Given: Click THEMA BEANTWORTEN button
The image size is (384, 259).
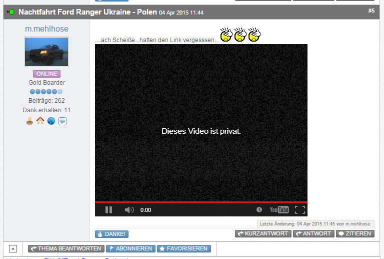Looking at the screenshot, I should tap(66, 248).
